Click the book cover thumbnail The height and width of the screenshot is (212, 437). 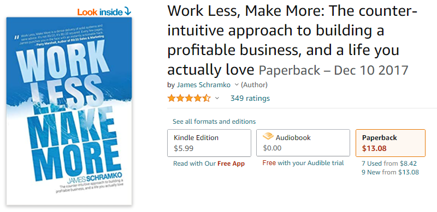click(69, 111)
